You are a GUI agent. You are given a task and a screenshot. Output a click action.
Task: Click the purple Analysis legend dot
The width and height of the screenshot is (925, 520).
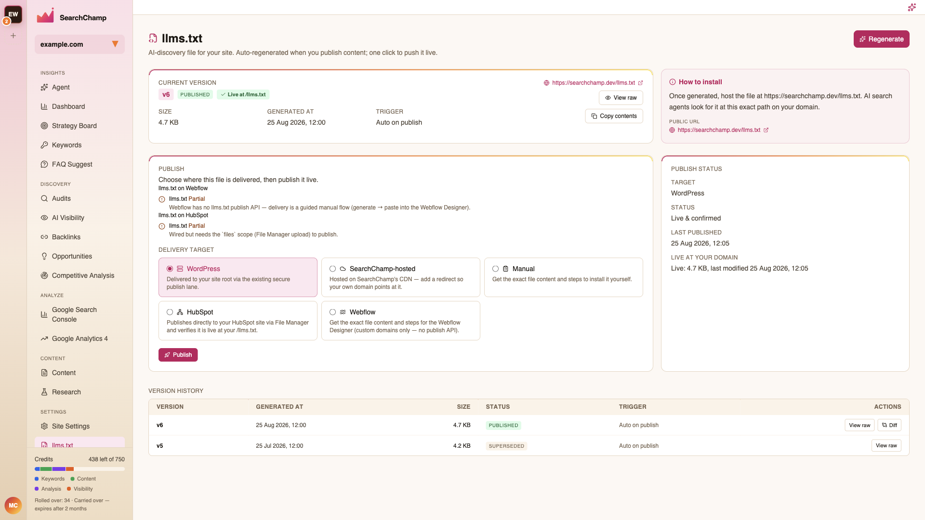(x=37, y=489)
